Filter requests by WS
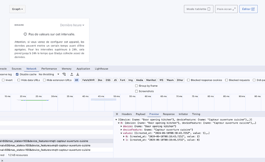The height and width of the screenshot is (162, 265). (161, 80)
